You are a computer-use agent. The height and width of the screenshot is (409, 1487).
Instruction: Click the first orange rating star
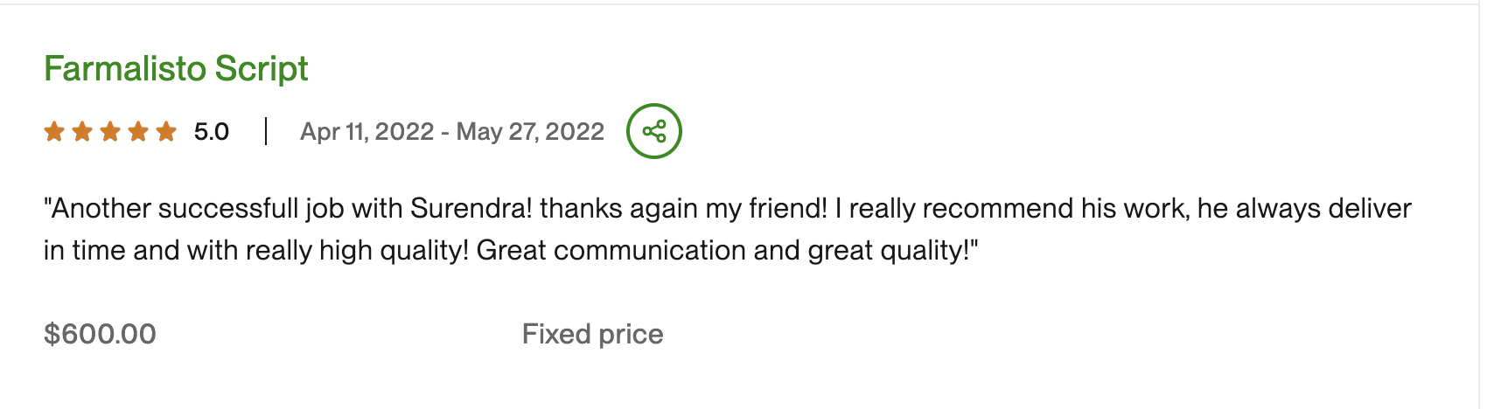pyautogui.click(x=54, y=132)
